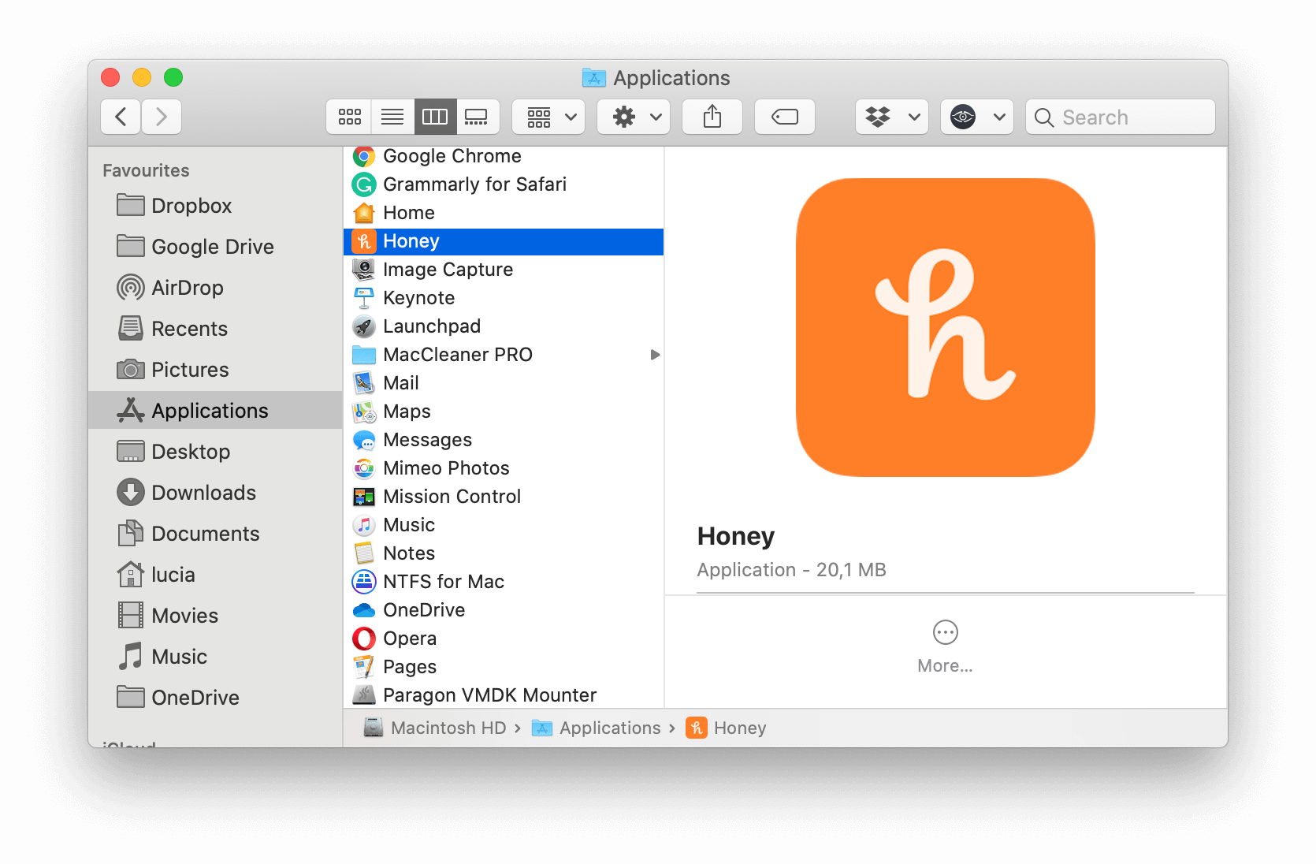Screen dimensions: 1316x864
Task: Switch to column view
Action: point(435,117)
